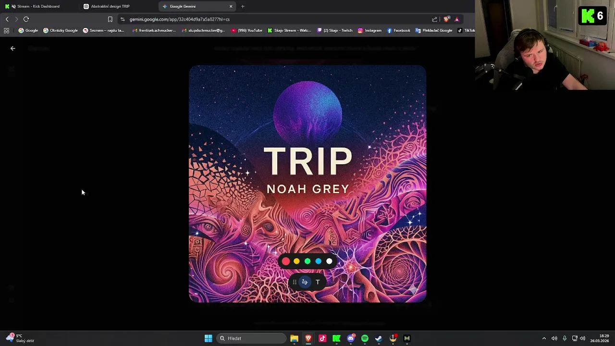Open the taskbar microphone indicator

click(x=565, y=338)
